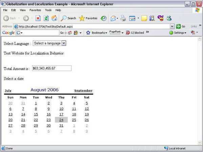Select August 15 in the calendar
203x152 pixels.
pos(36,114)
